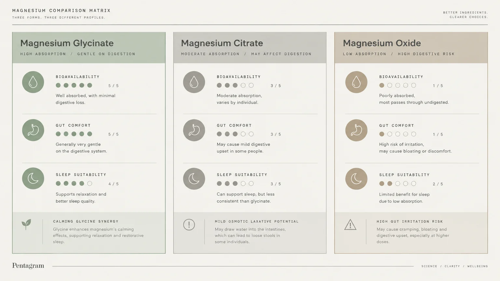The image size is (500, 281).
Task: Click the Citrate gut comfort stomach icon
Action: point(194,130)
